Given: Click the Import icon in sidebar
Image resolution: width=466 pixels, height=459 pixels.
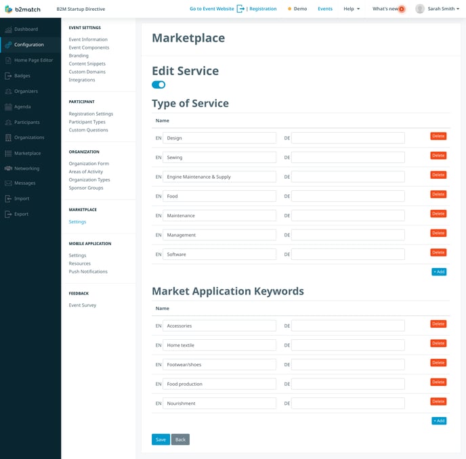Looking at the screenshot, I should [x=8, y=199].
